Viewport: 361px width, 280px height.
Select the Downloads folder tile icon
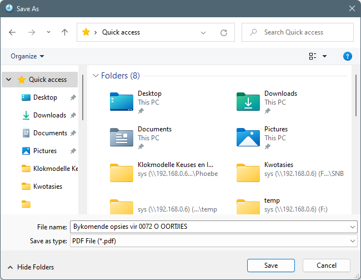tap(248, 101)
